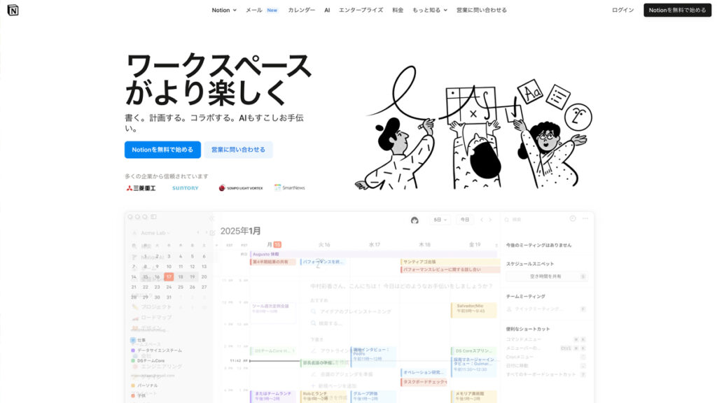Image resolution: width=717 pixels, height=403 pixels.
Task: Open the カレンダー menu item
Action: [x=302, y=10]
